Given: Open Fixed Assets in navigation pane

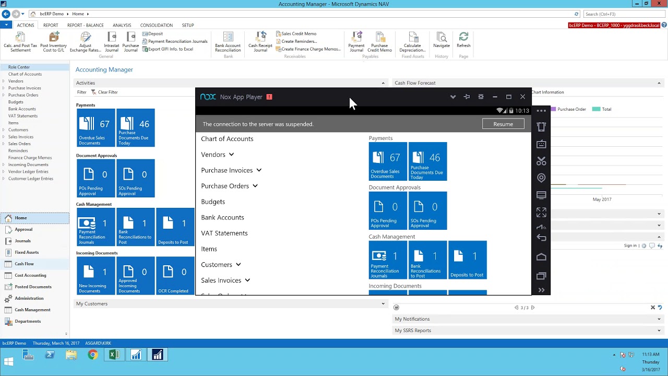Looking at the screenshot, I should (x=27, y=252).
